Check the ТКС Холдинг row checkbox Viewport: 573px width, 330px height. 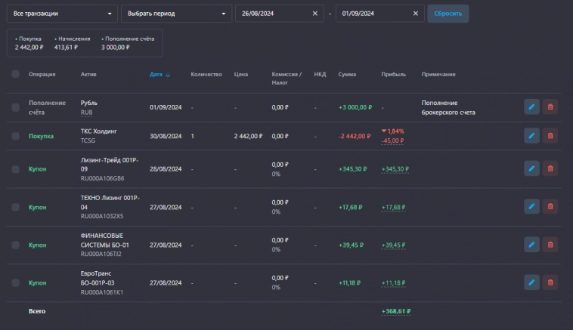[15, 136]
